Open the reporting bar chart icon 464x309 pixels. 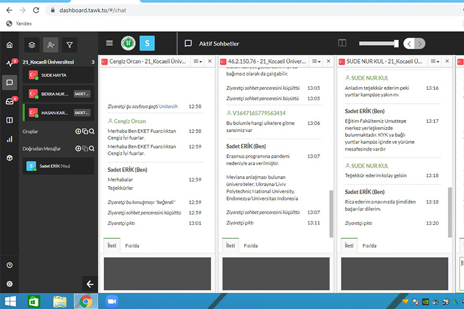[x=9, y=139]
